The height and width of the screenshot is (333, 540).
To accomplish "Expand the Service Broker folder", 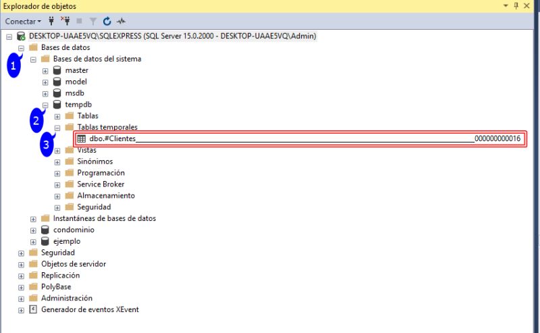I will tap(57, 185).
